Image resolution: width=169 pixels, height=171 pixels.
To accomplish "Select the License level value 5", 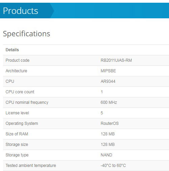I will (x=102, y=113).
